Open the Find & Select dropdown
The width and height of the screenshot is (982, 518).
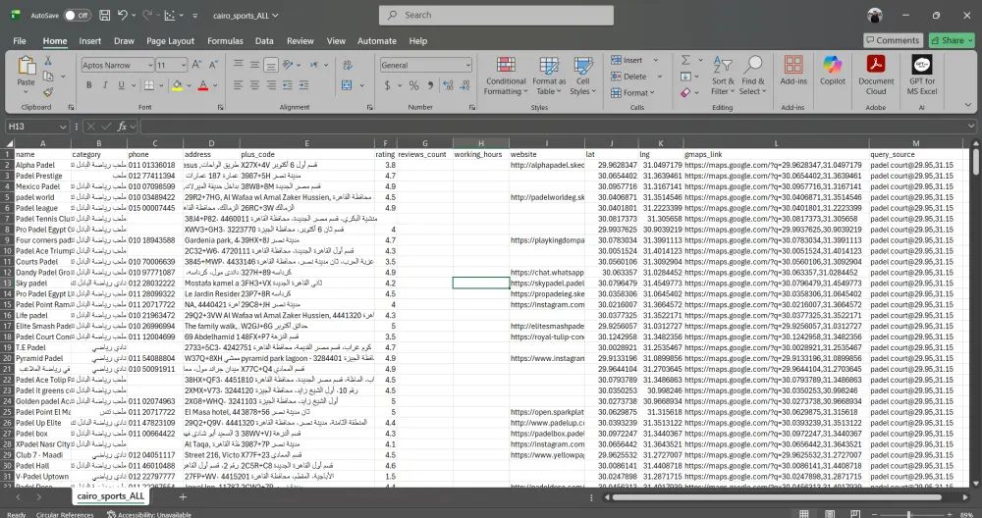753,76
